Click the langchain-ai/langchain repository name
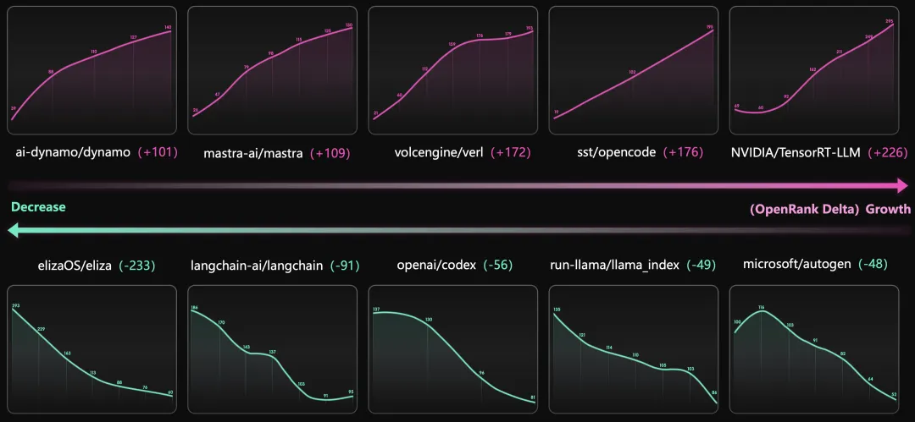Viewport: 915px width, 422px height. (257, 266)
